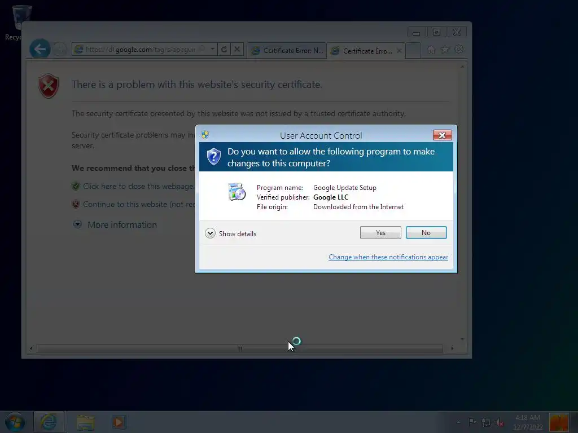578x433 pixels.
Task: Click the Action Center flag tray icon
Action: [x=472, y=422]
